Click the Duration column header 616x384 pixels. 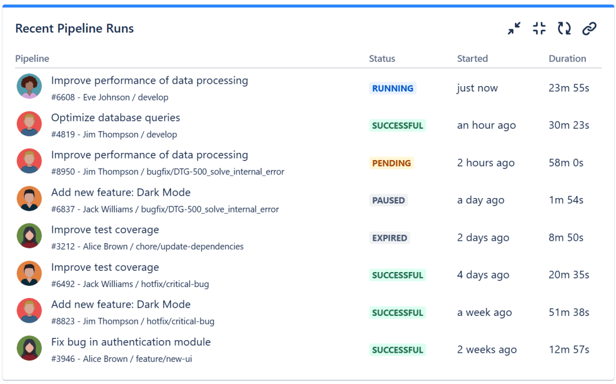point(567,58)
